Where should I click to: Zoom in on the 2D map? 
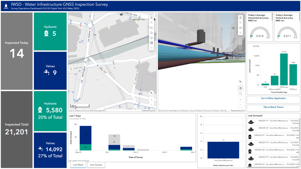(x=151, y=100)
